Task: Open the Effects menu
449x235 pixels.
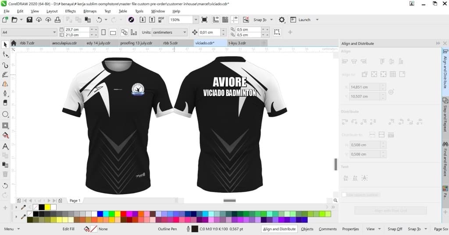Action: click(71, 11)
